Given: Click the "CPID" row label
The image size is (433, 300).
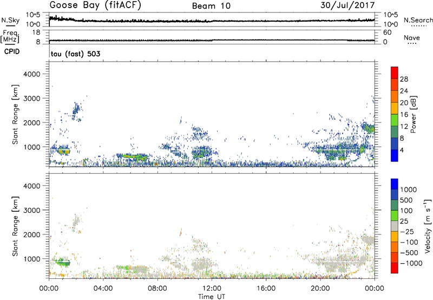Looking at the screenshot, I should [x=12, y=51].
